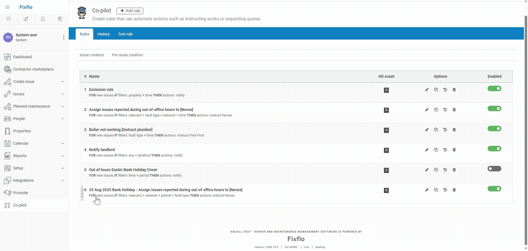The width and height of the screenshot is (528, 251).
Task: Disable the Exclusion rule toggle
Action: click(x=494, y=88)
